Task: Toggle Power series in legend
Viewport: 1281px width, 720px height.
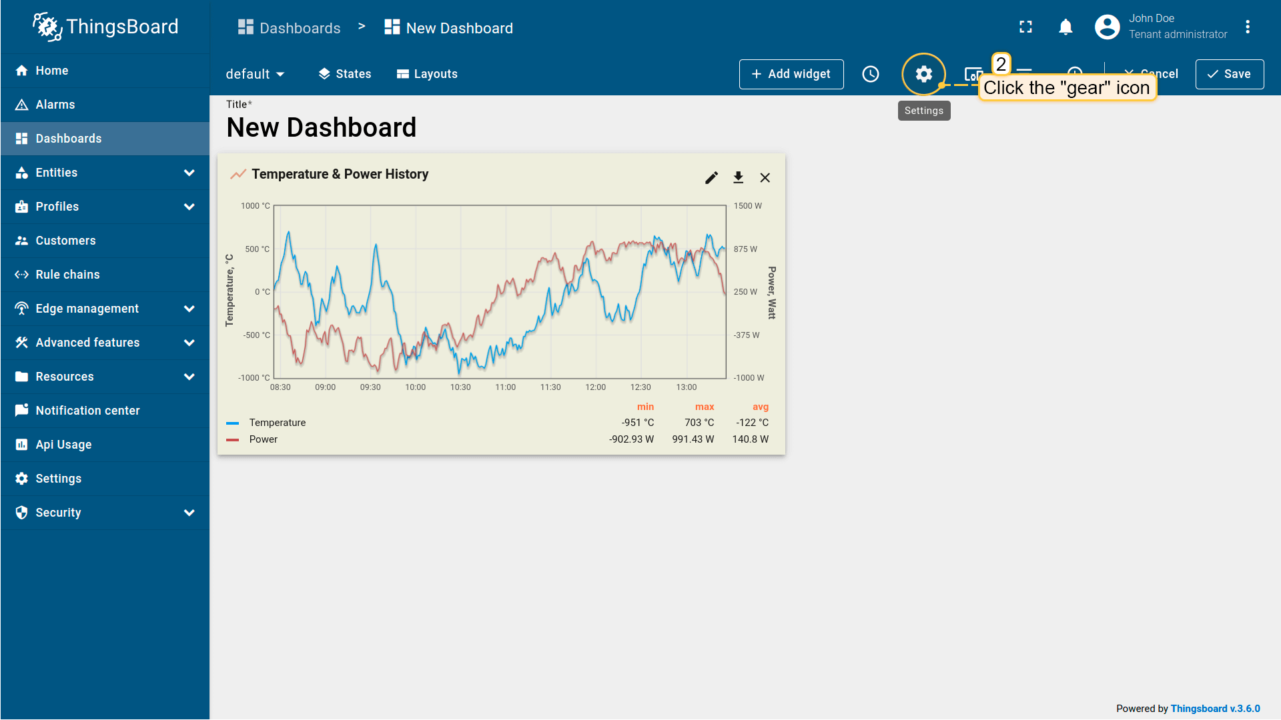Action: (263, 439)
